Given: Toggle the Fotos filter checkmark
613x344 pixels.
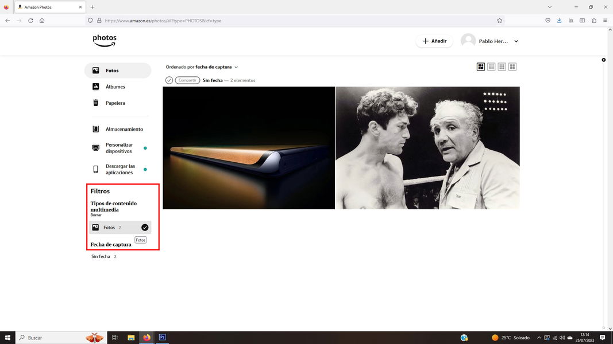Looking at the screenshot, I should pyautogui.click(x=145, y=228).
